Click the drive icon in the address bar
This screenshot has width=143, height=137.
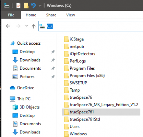pos(42,26)
